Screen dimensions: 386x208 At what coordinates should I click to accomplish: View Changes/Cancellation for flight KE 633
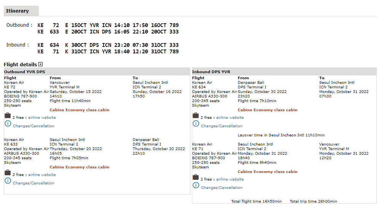(33, 183)
